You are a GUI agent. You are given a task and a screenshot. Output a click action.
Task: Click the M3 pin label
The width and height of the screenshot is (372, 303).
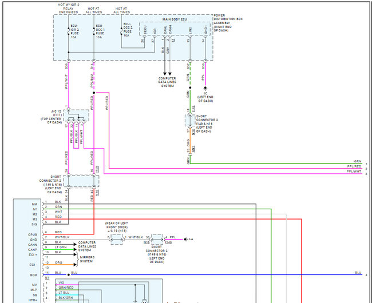[35, 220]
